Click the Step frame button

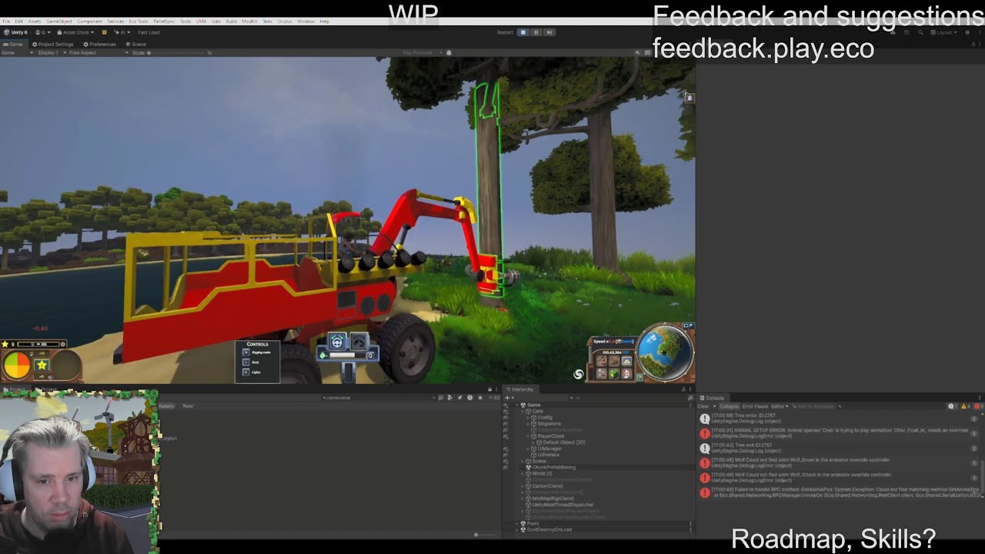pyautogui.click(x=549, y=32)
